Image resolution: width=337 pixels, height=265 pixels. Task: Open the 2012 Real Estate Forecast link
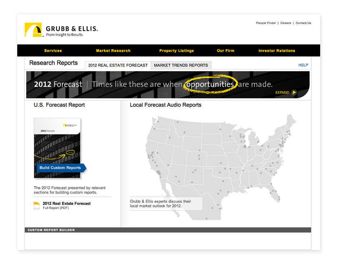point(67,203)
